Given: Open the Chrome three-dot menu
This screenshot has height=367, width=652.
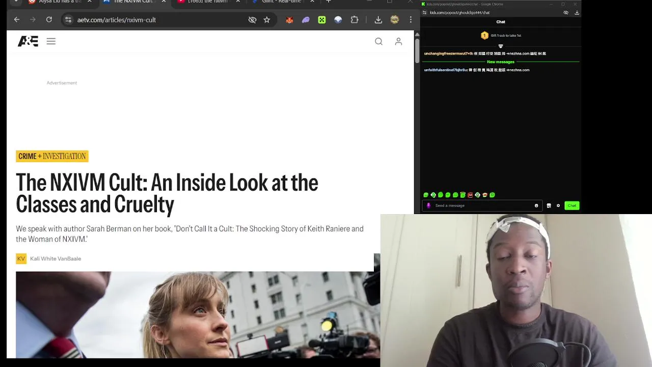Looking at the screenshot, I should coord(411,20).
